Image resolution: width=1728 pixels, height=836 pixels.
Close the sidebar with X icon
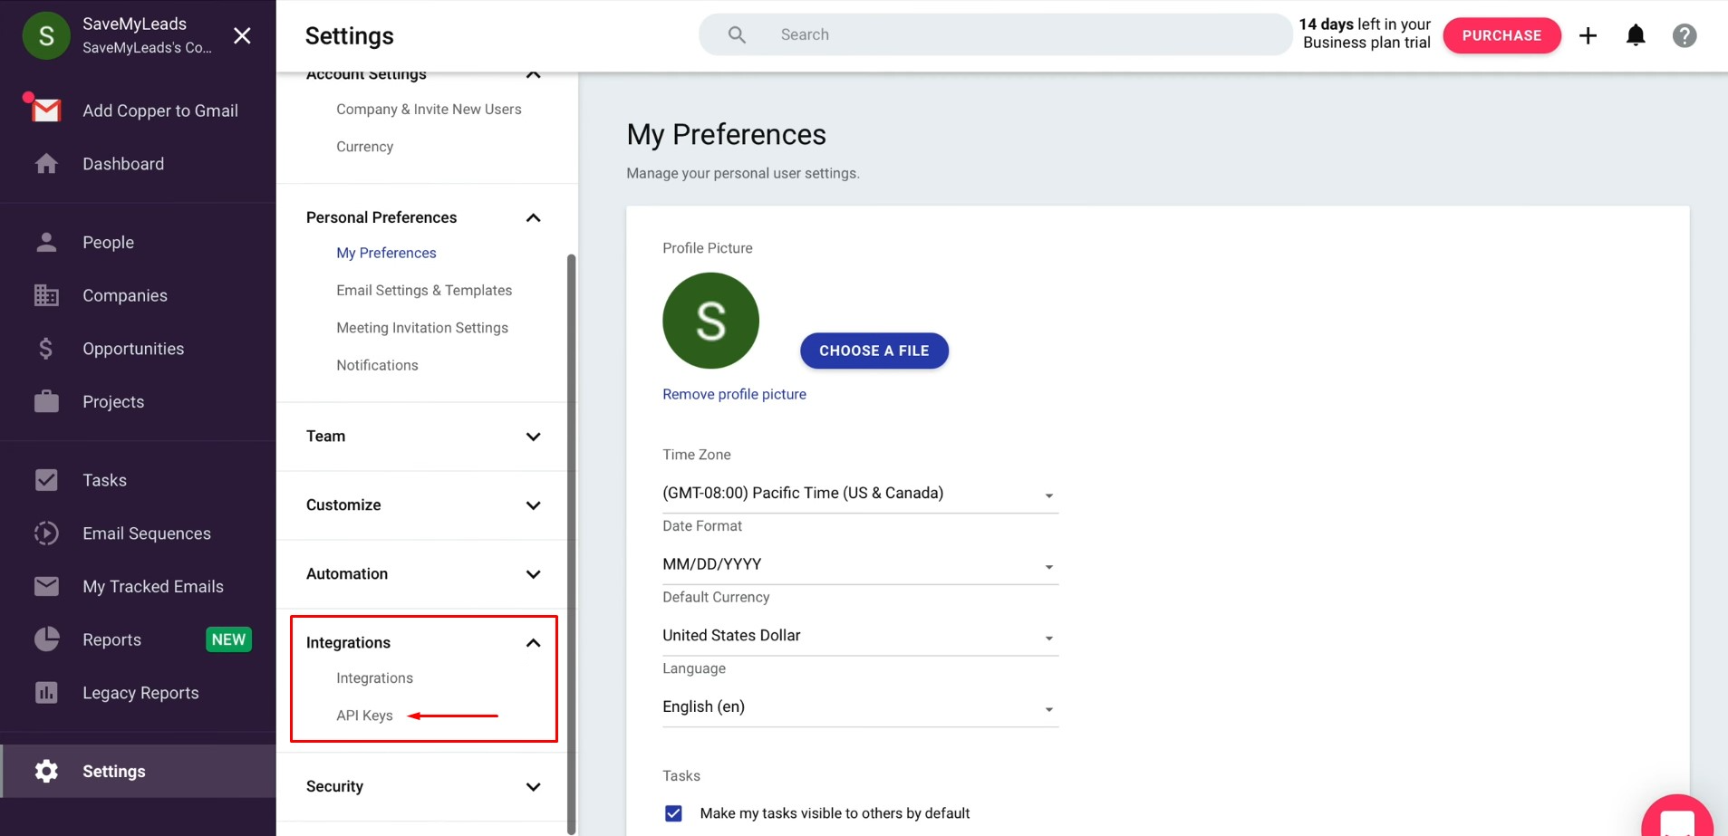[x=242, y=35]
